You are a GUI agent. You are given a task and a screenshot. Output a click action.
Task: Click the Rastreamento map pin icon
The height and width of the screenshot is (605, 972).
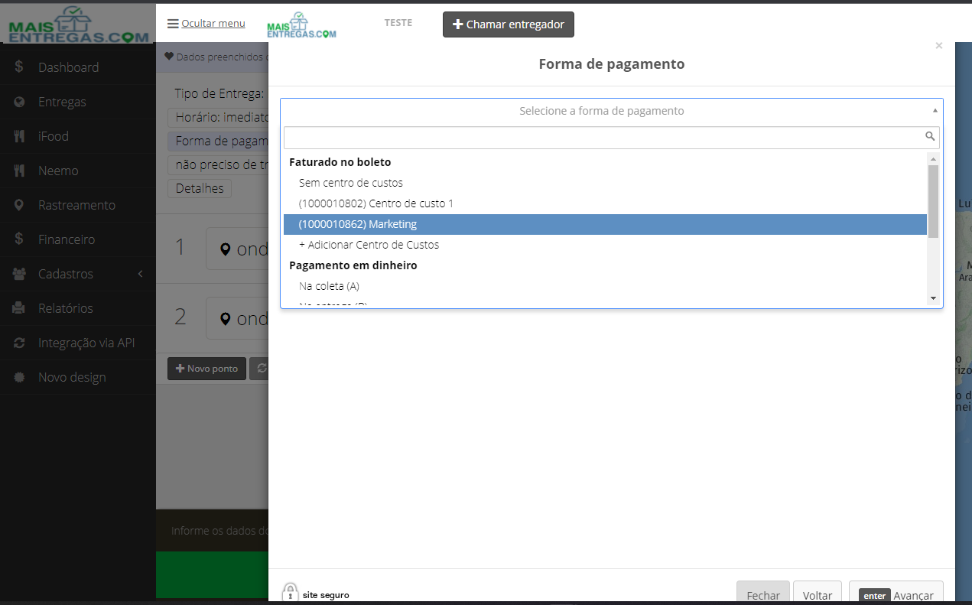(19, 205)
